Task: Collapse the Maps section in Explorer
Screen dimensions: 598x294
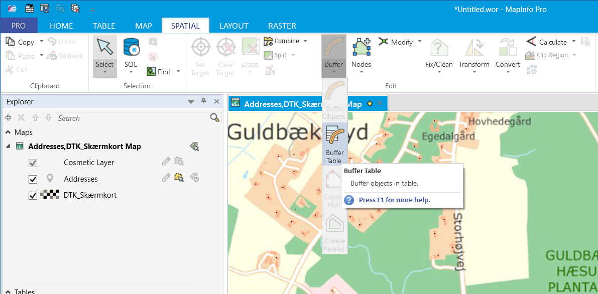Action: coord(8,132)
